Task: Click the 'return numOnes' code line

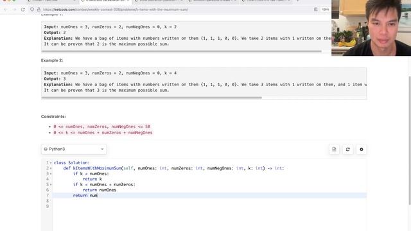Action: pos(100,190)
